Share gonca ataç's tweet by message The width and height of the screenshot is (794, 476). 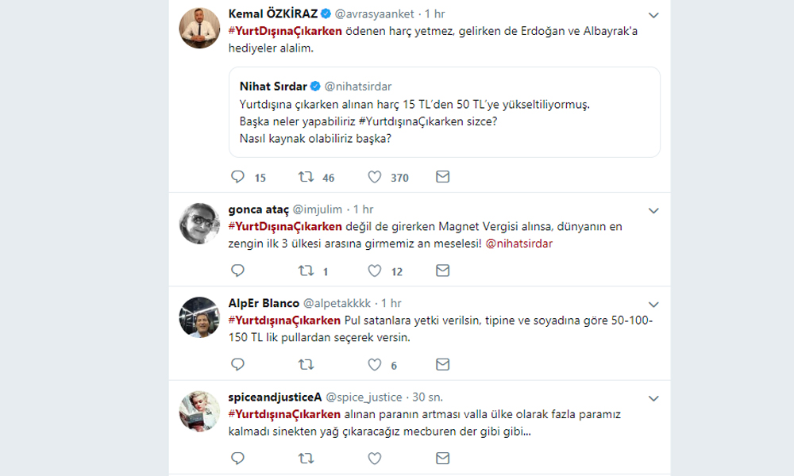tap(443, 271)
